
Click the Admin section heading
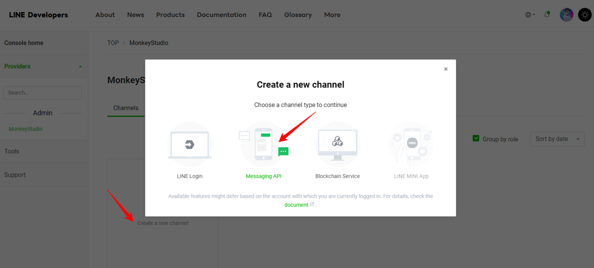43,113
